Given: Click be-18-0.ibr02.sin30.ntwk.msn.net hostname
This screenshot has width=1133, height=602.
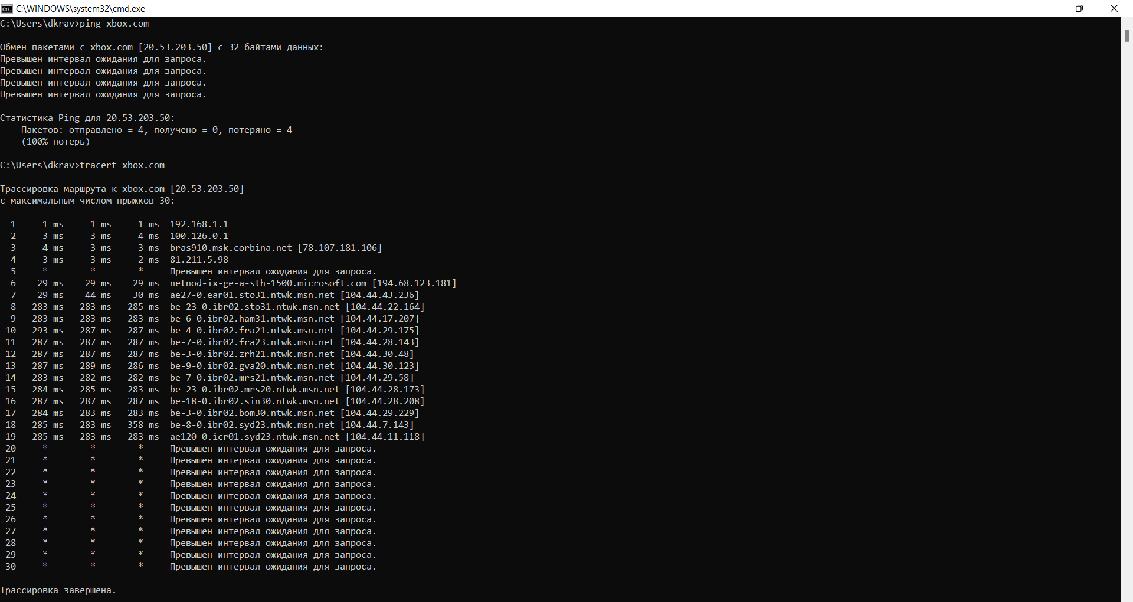Looking at the screenshot, I should tap(255, 401).
